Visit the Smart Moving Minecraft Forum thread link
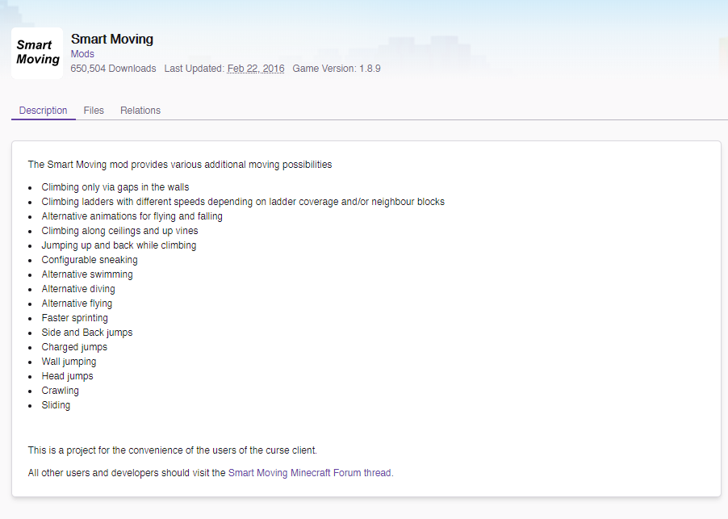The width and height of the screenshot is (728, 519). click(x=311, y=472)
